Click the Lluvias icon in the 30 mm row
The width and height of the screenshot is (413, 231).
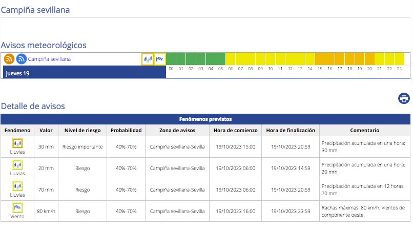17,144
